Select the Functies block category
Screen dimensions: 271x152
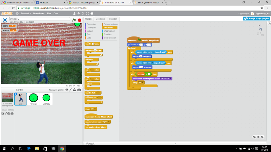[107, 34]
